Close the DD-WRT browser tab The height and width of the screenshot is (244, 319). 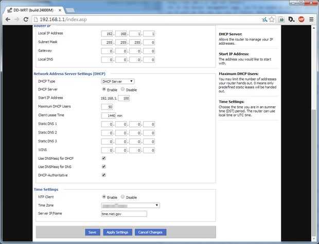click(x=60, y=10)
